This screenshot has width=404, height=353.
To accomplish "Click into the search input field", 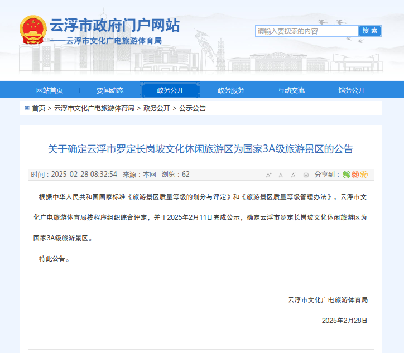I will 306,31.
